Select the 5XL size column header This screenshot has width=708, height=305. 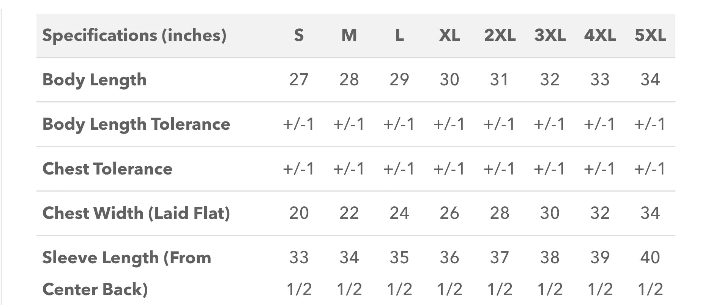point(650,35)
